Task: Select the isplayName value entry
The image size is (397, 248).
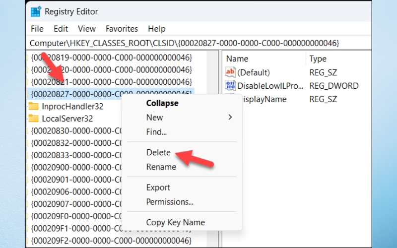Action: [265, 99]
